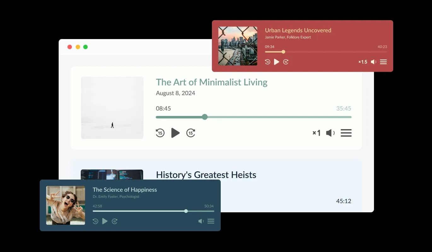Mute the Science of Happiness player volume
The image size is (432, 252).
[201, 221]
